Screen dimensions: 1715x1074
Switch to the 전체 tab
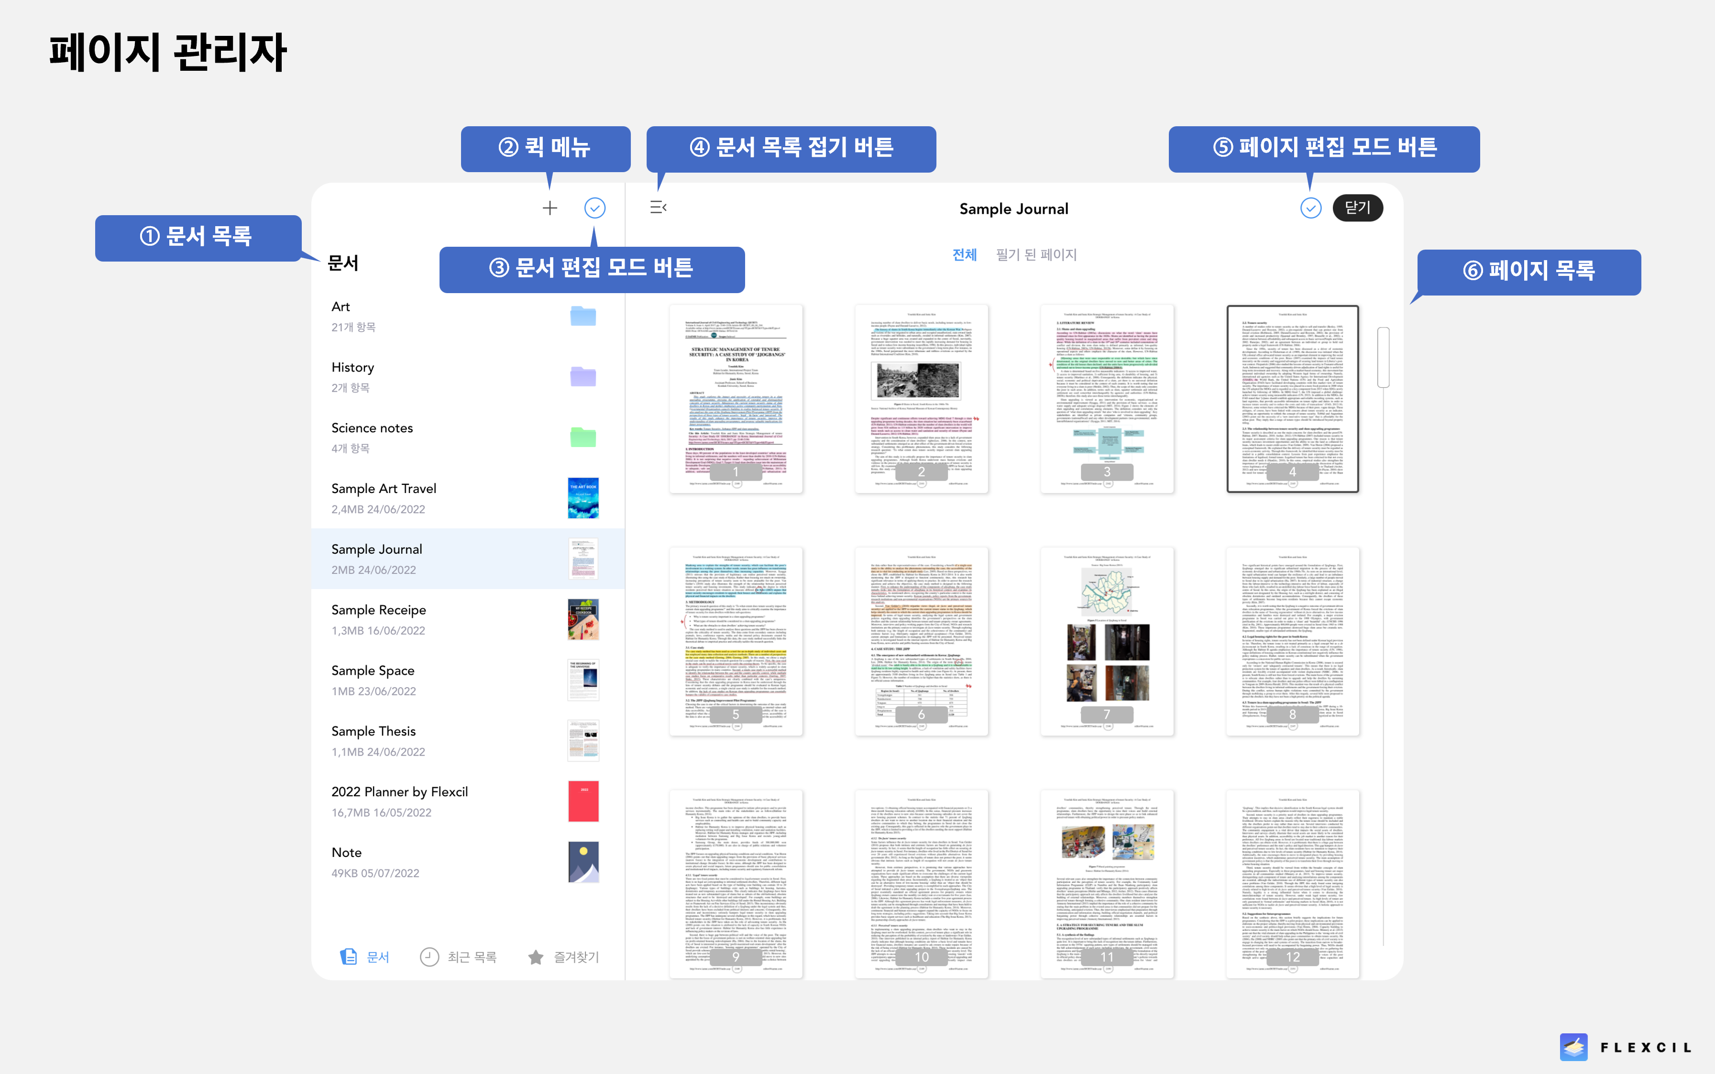[964, 254]
